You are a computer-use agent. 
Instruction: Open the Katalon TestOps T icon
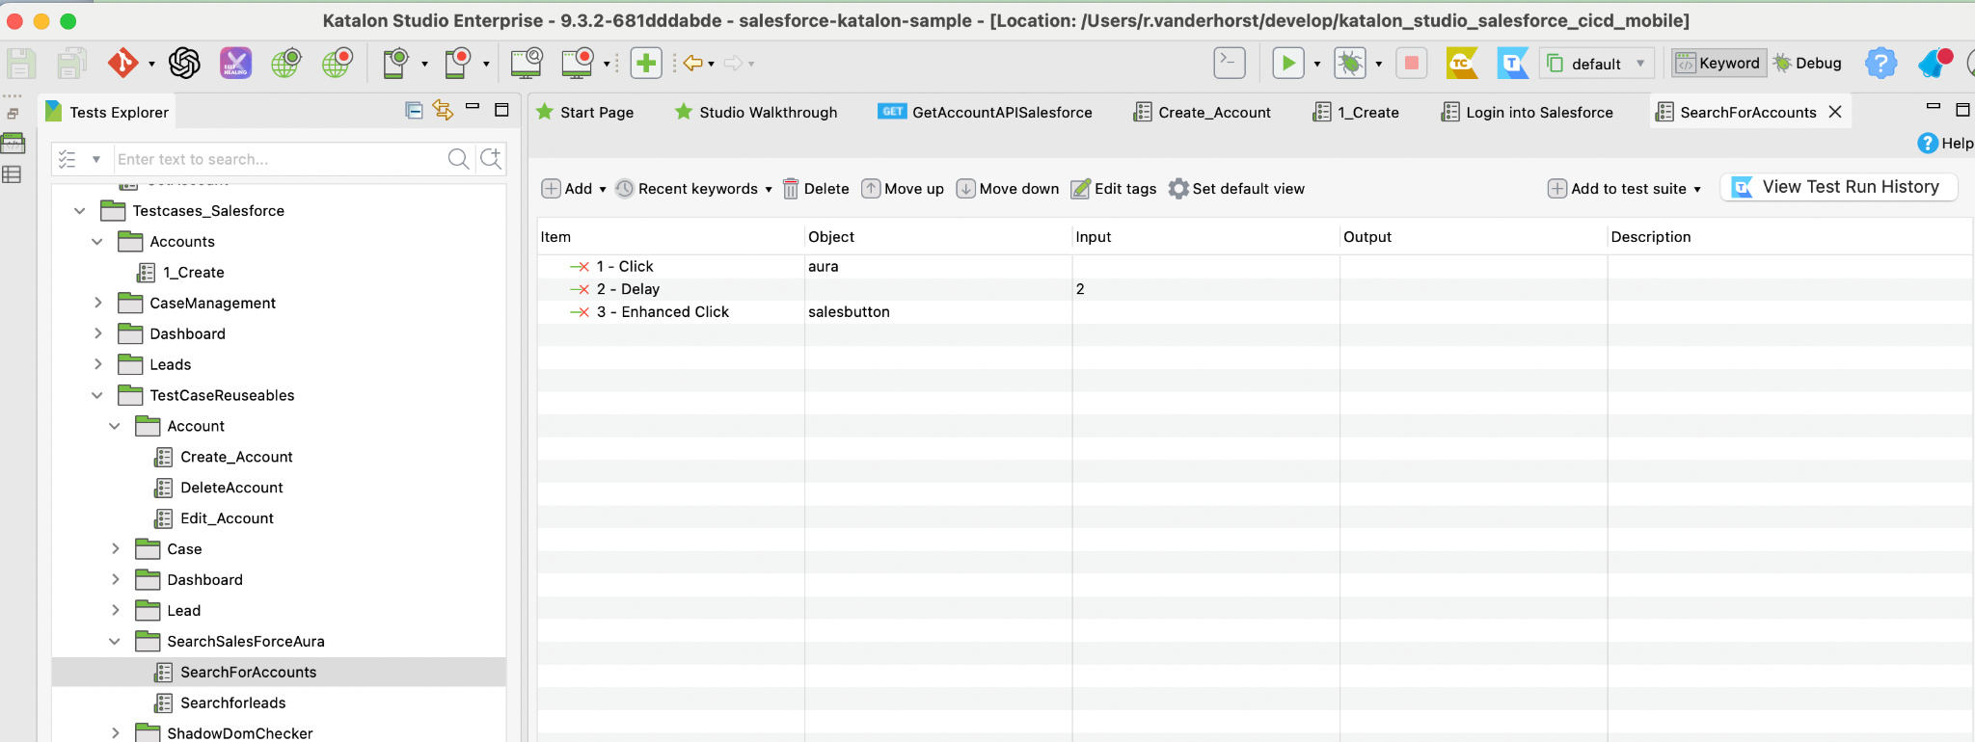[1513, 64]
